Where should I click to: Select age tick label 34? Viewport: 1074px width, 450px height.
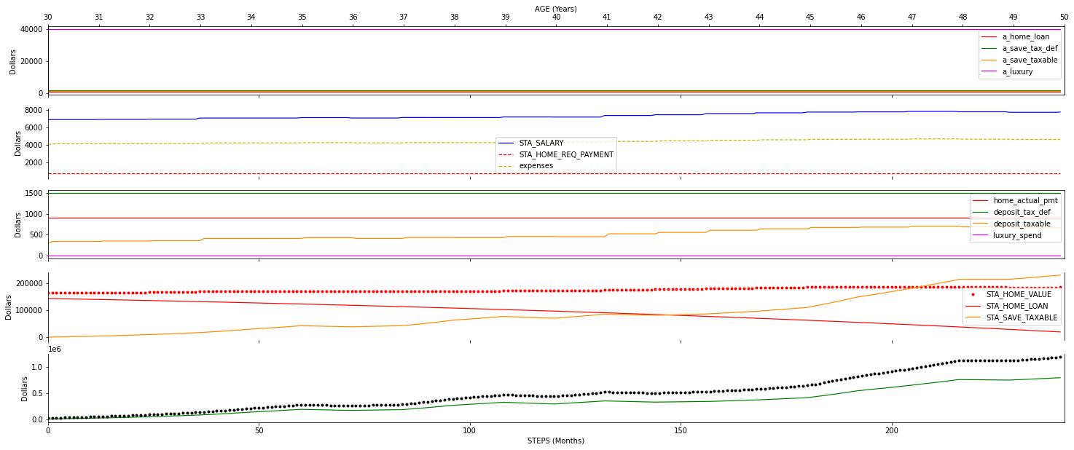(x=251, y=17)
